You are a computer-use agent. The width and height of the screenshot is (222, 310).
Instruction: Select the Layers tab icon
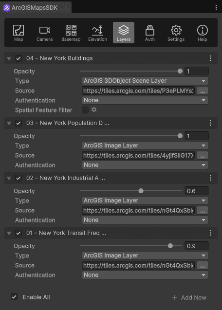124,33
